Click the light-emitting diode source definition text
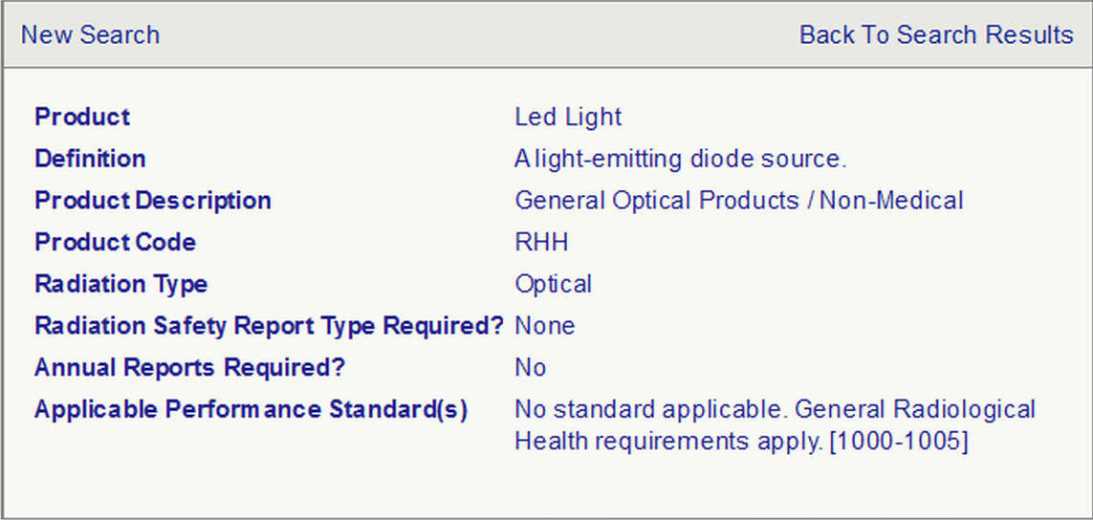Viewport: 1093px width, 520px height. pyautogui.click(x=681, y=159)
